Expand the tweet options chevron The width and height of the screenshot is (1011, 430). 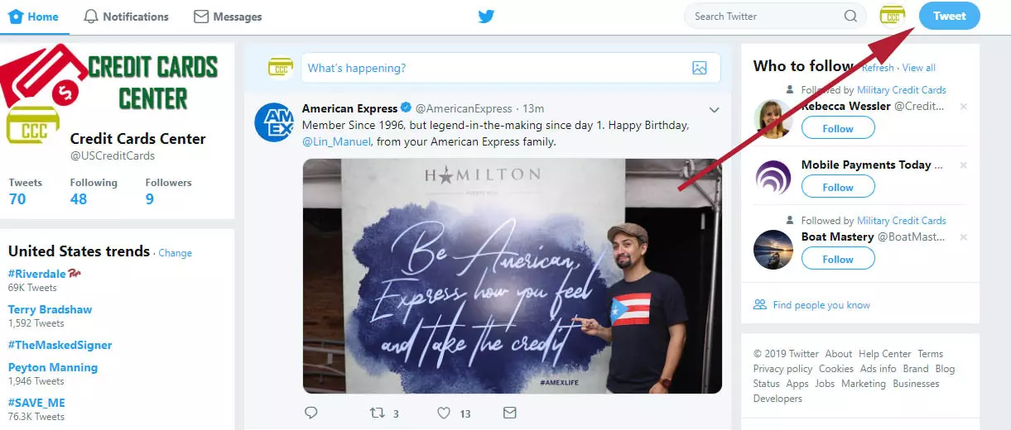coord(715,109)
